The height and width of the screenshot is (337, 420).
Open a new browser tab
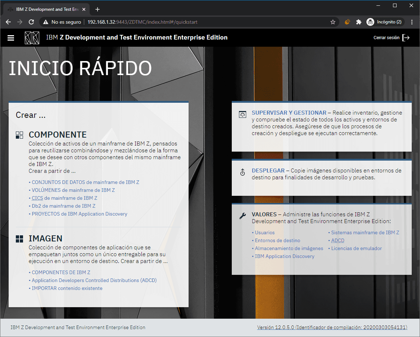tap(98, 9)
